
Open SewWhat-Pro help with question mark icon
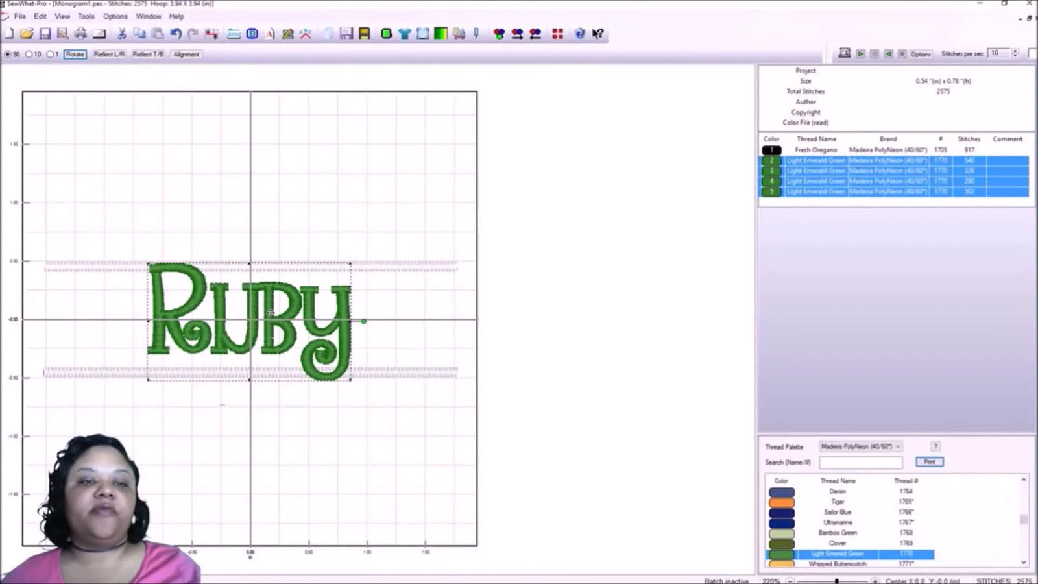tap(579, 34)
